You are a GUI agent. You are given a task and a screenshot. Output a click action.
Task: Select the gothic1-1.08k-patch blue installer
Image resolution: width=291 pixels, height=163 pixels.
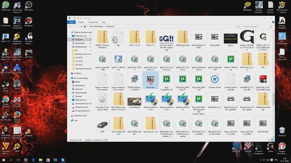tap(118, 62)
